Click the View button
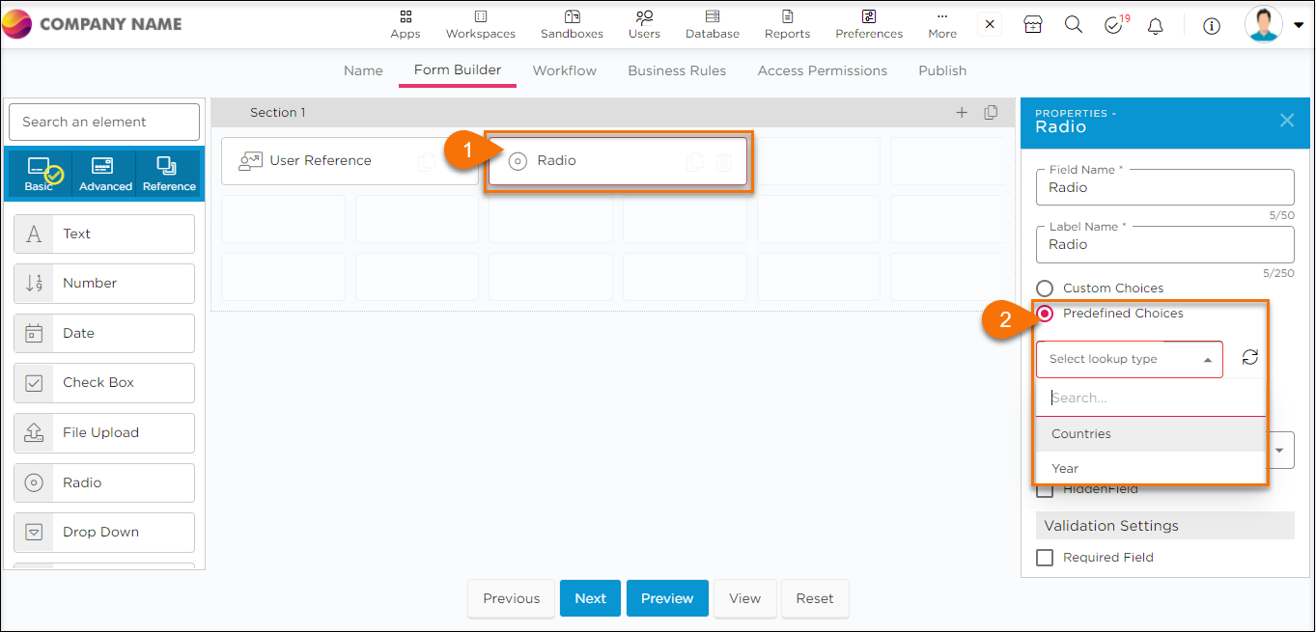Screen dimensions: 1316x632 coord(745,598)
